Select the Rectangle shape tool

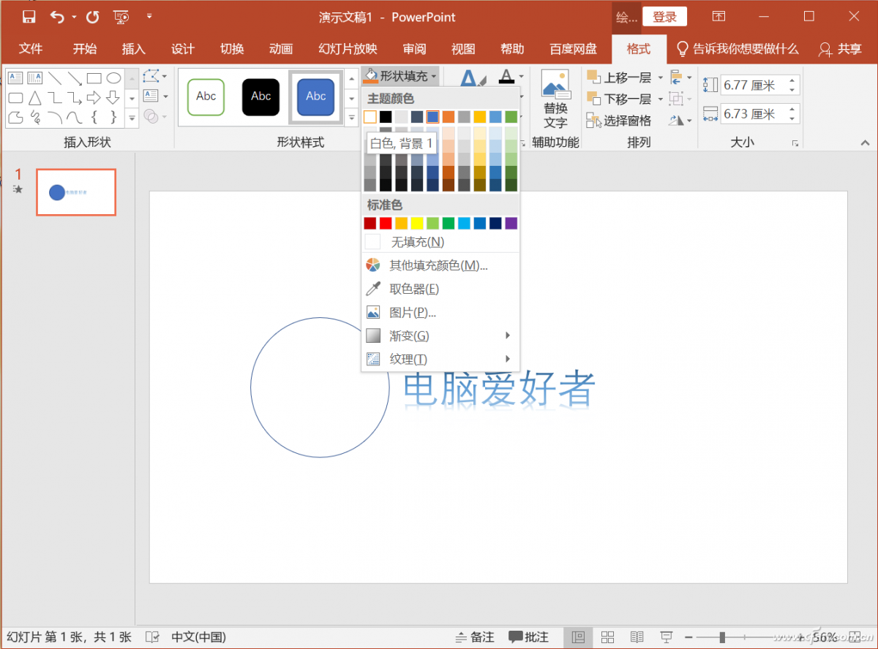click(x=94, y=77)
